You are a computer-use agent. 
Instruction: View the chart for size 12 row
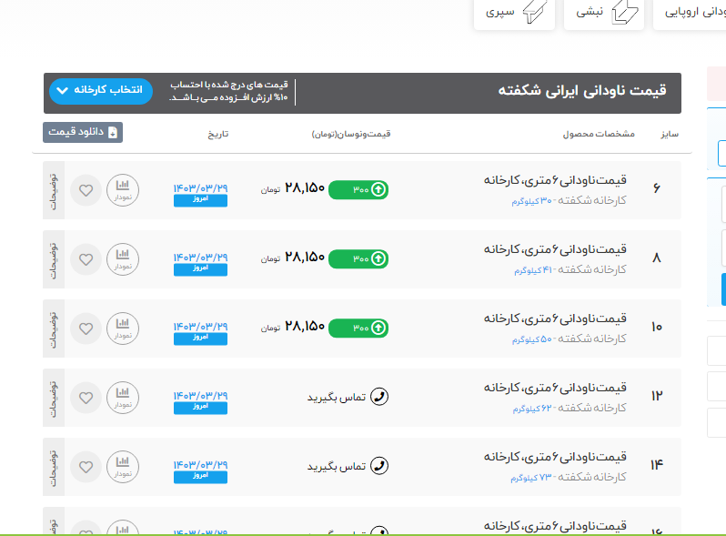(123, 397)
